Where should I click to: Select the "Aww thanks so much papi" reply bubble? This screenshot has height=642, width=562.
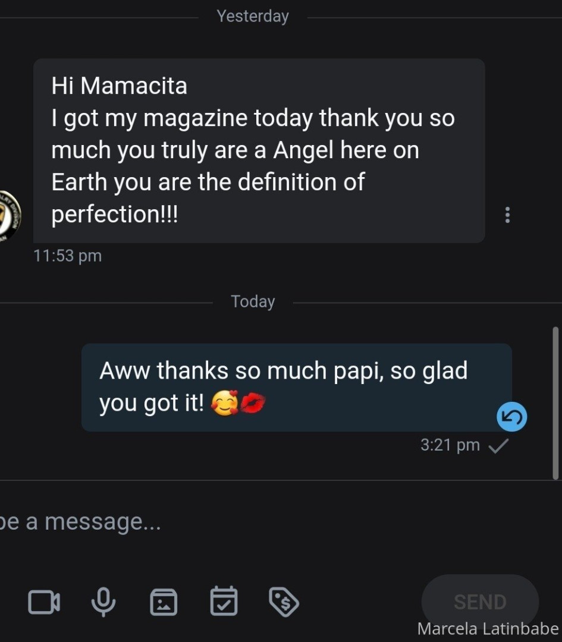point(296,387)
